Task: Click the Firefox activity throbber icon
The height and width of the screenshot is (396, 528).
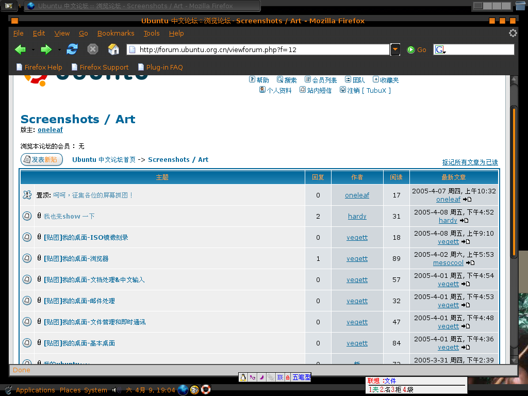Action: pos(513,33)
